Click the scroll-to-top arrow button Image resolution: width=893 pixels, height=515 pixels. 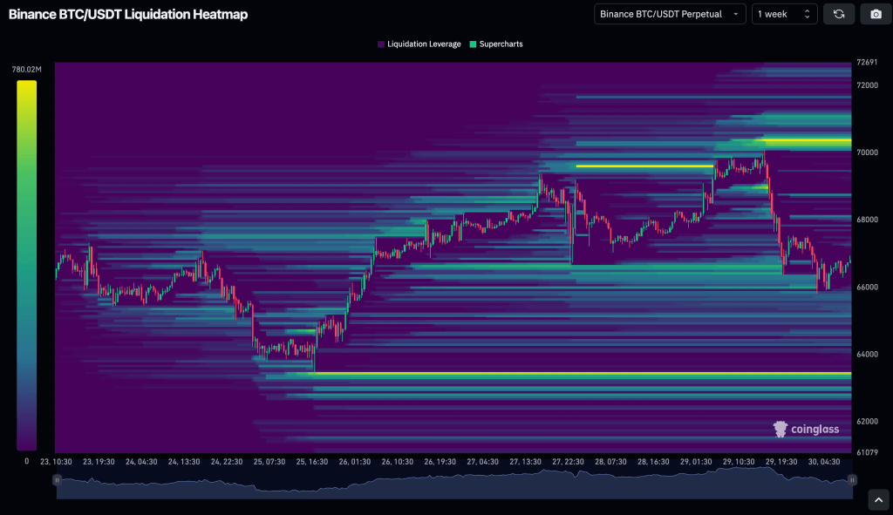pyautogui.click(x=879, y=500)
